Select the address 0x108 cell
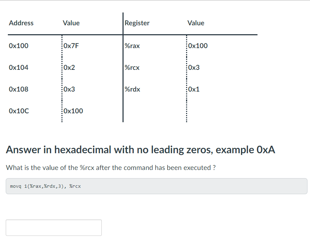The height and width of the screenshot is (243, 310). 19,89
